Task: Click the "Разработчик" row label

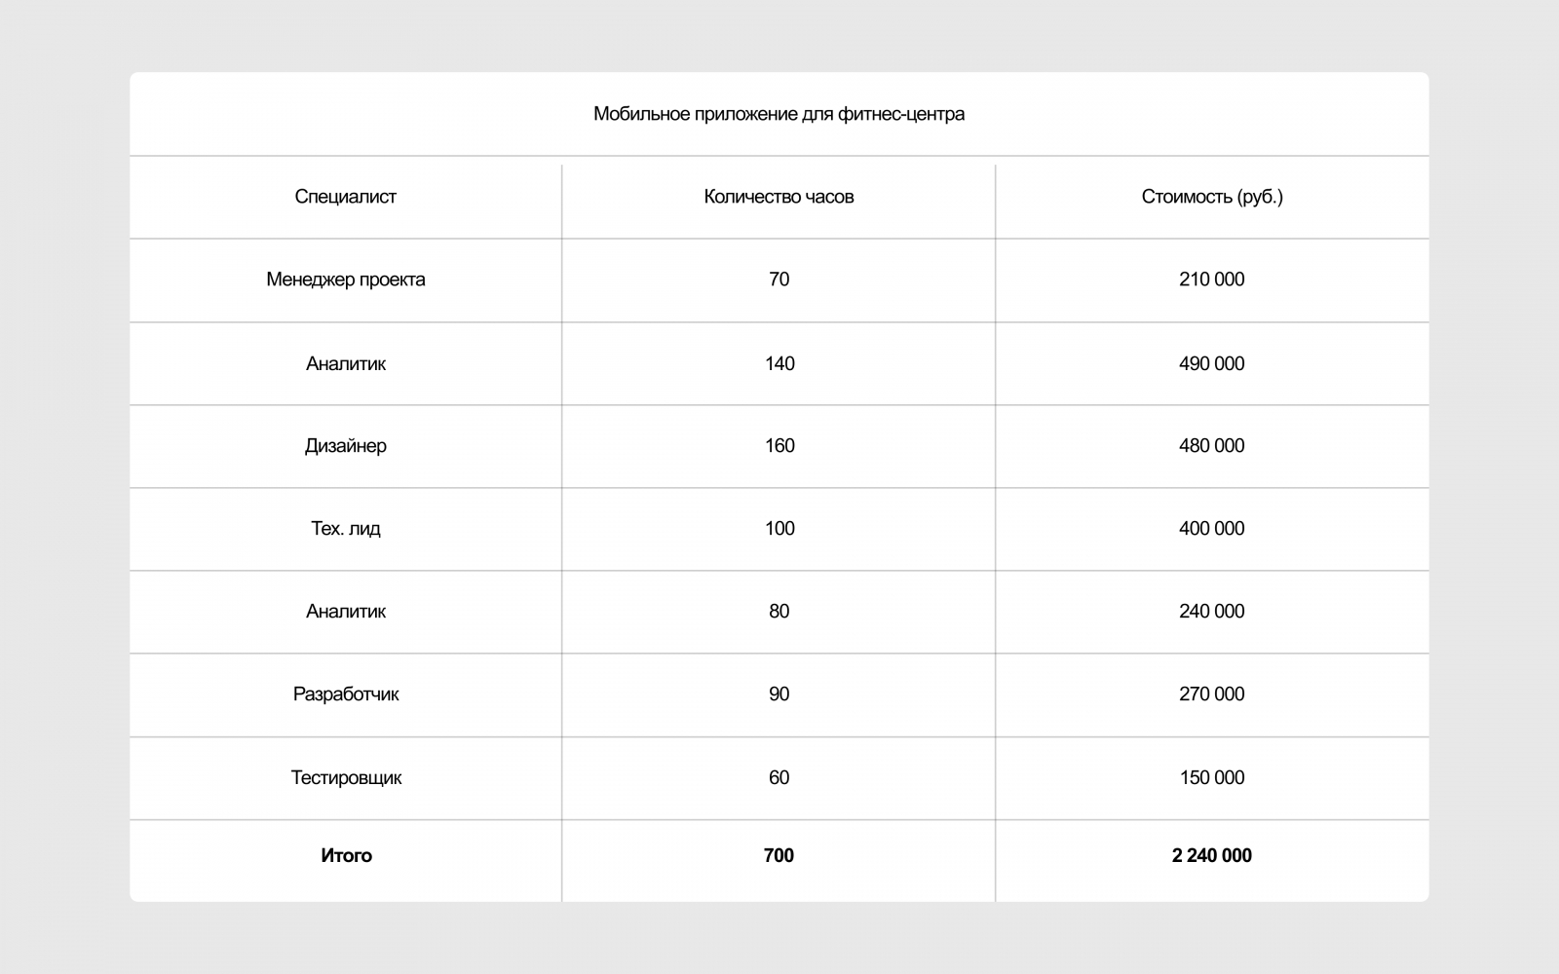Action: tap(346, 694)
